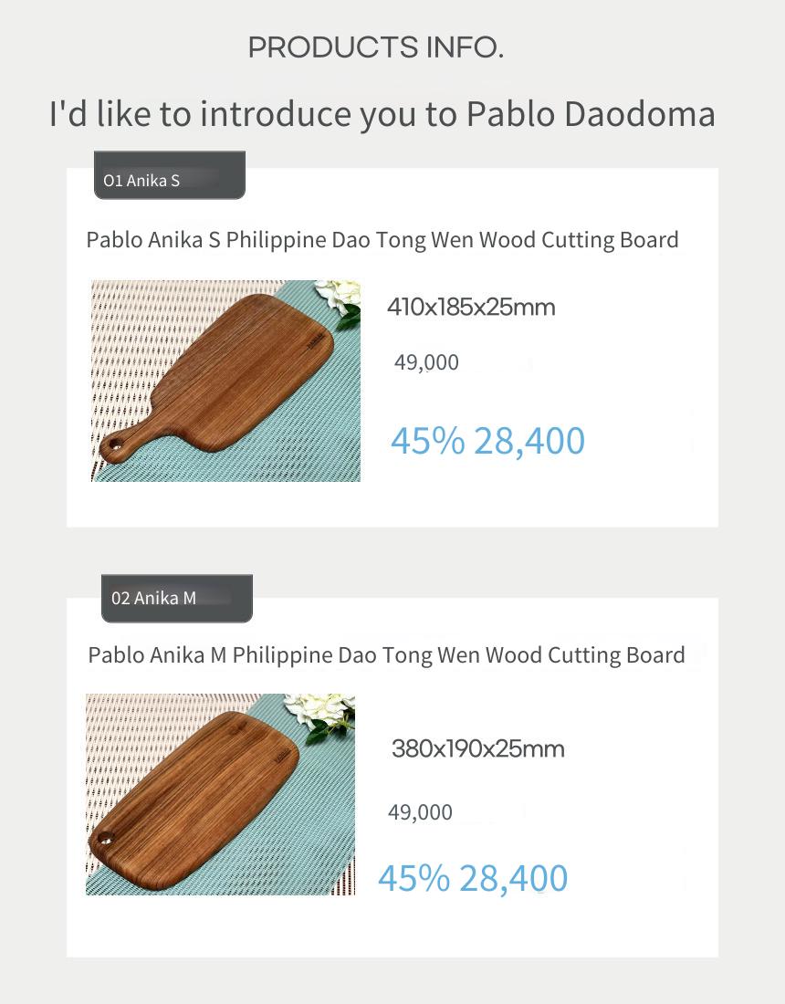This screenshot has width=785, height=1004.
Task: Click the handle hole on Anika S board
Action: click(x=113, y=443)
